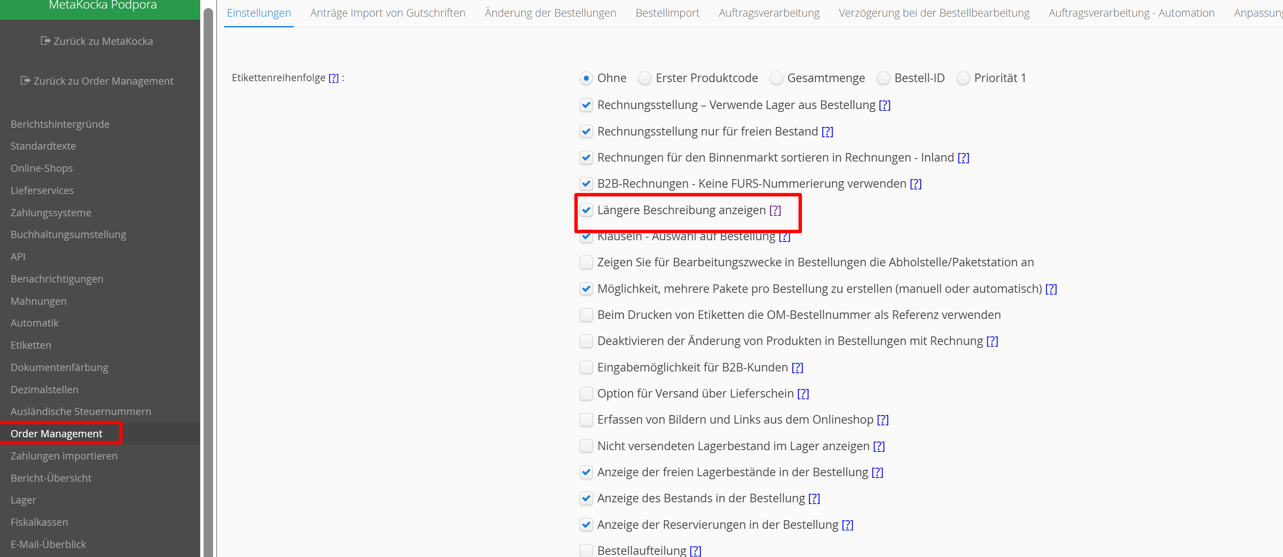Switch to the Bestellimport tab

667,13
